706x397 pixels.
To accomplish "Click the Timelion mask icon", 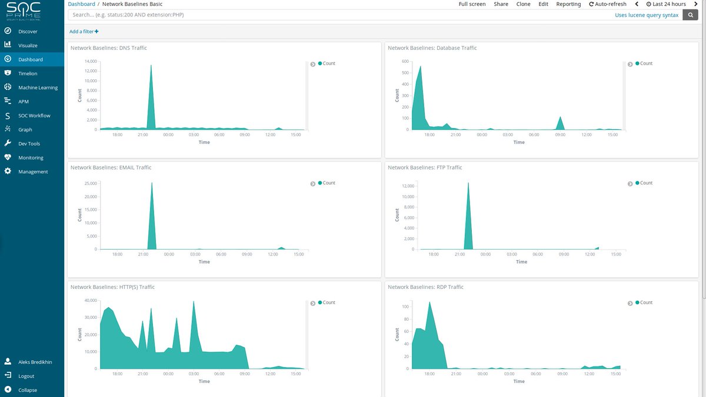I will pos(8,73).
